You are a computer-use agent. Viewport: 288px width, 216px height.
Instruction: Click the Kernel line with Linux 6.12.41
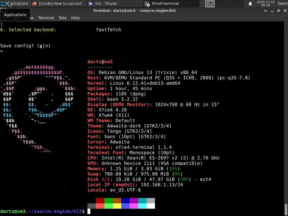(134, 83)
